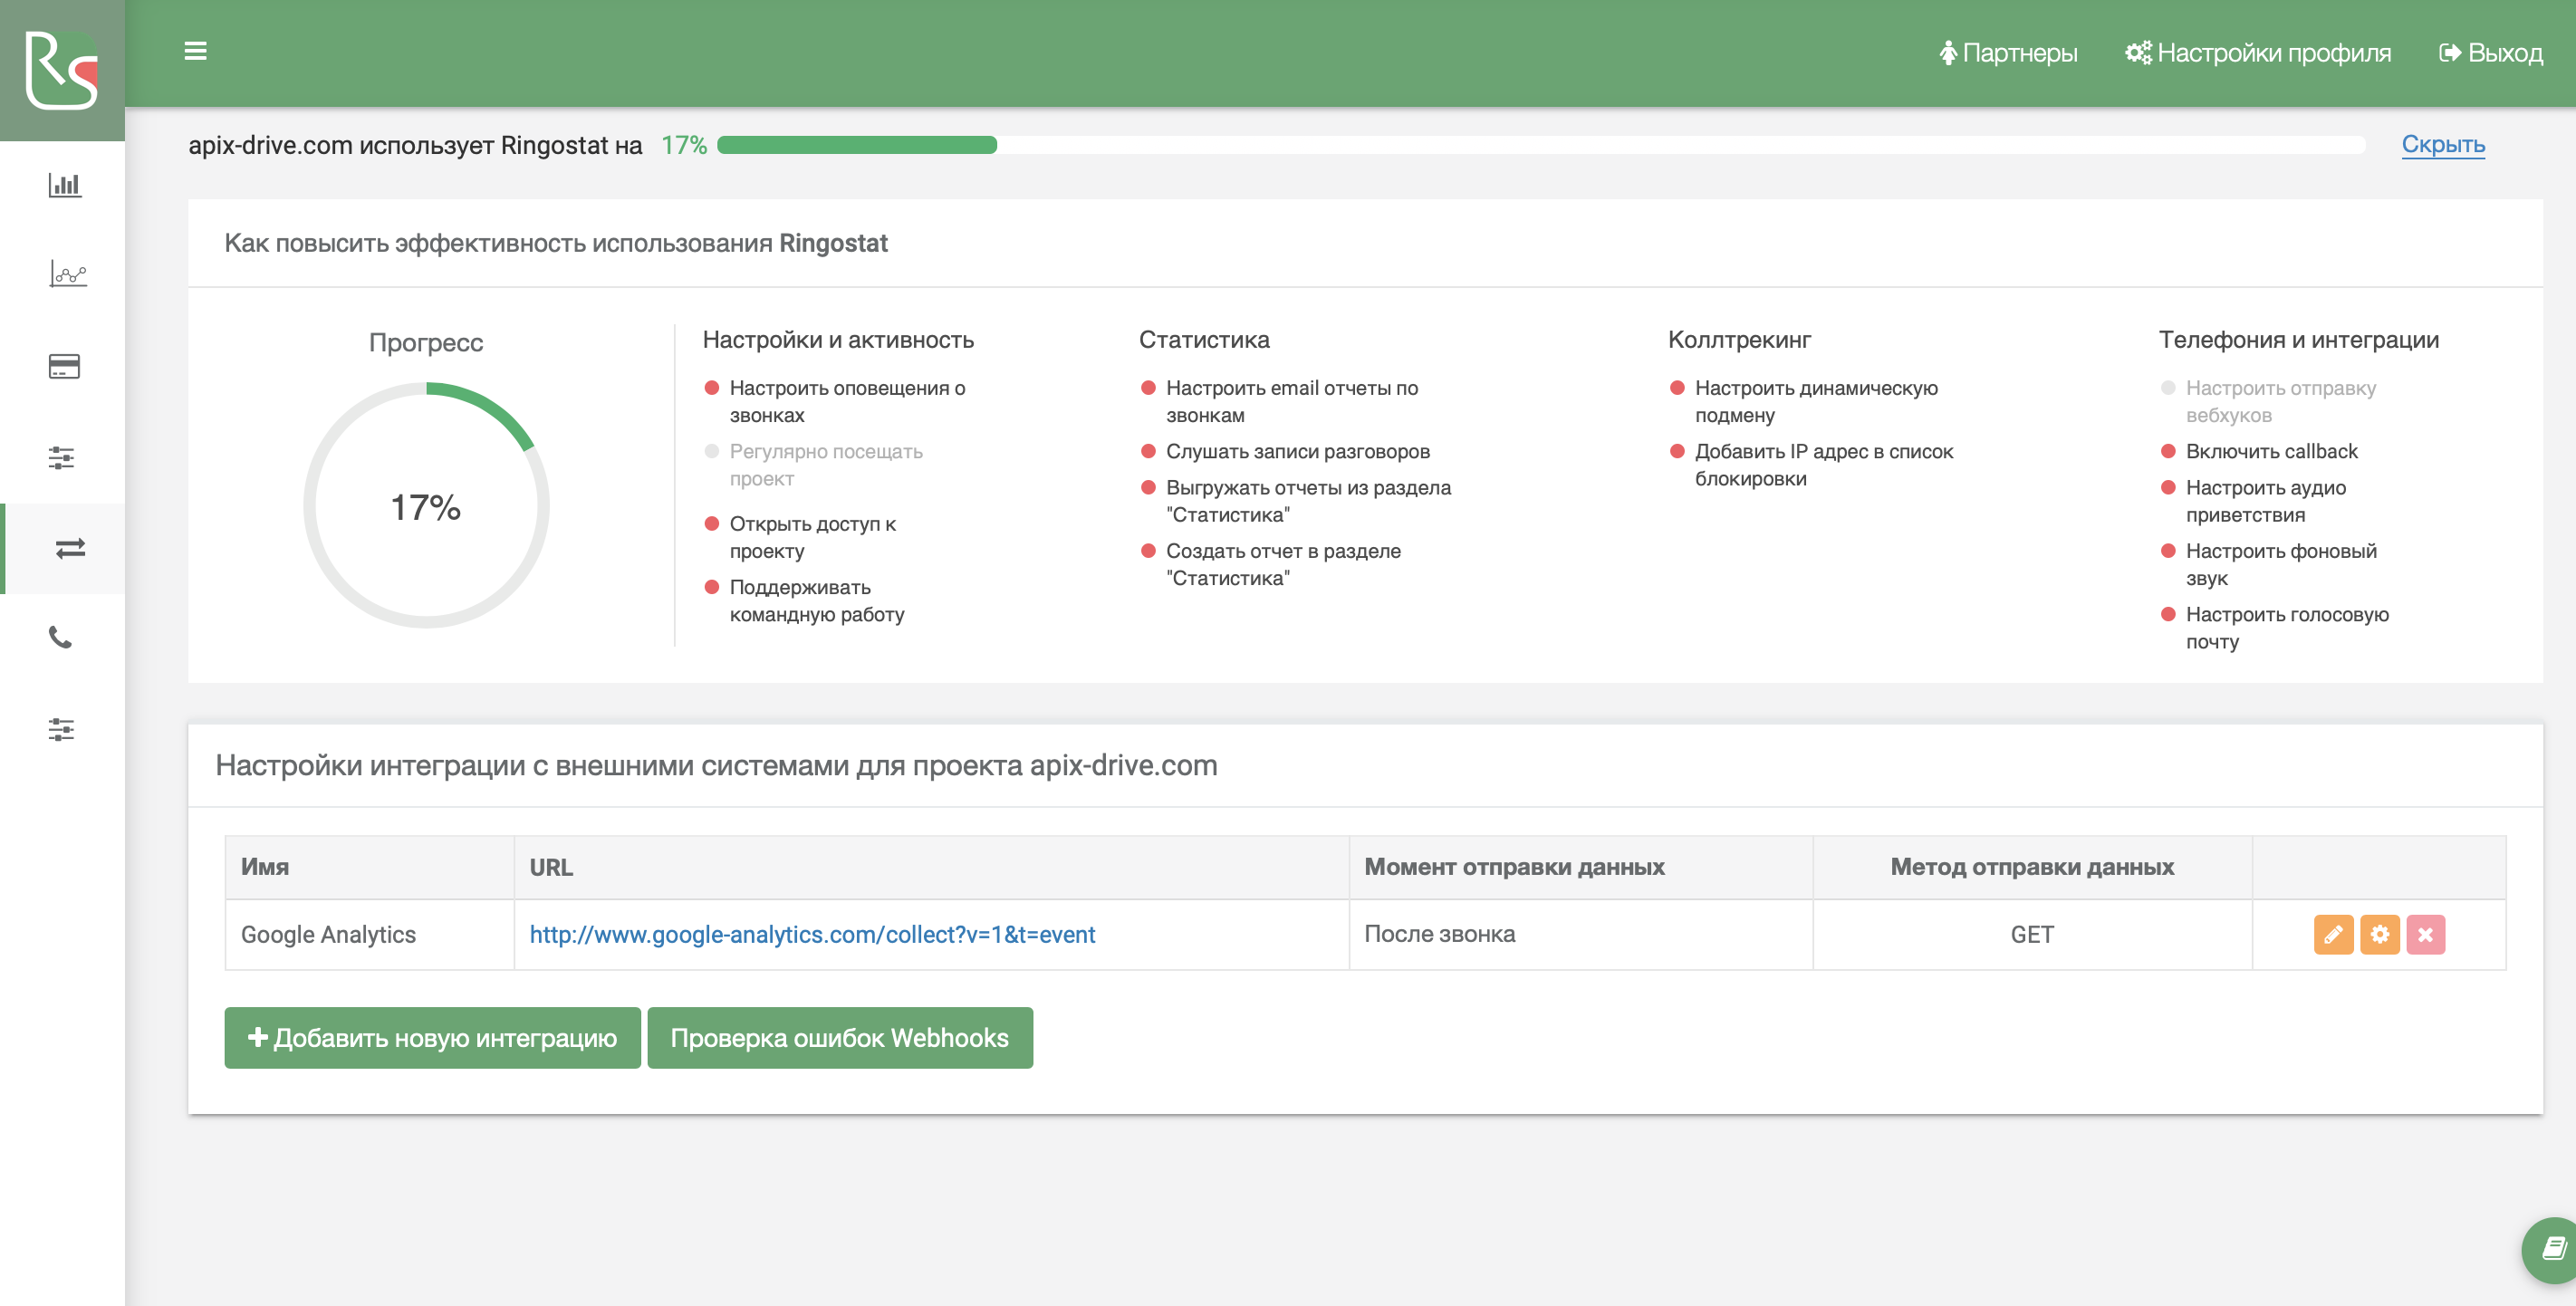The height and width of the screenshot is (1306, 2576).
Task: Delete Google Analytics integration with X icon
Action: click(2425, 934)
